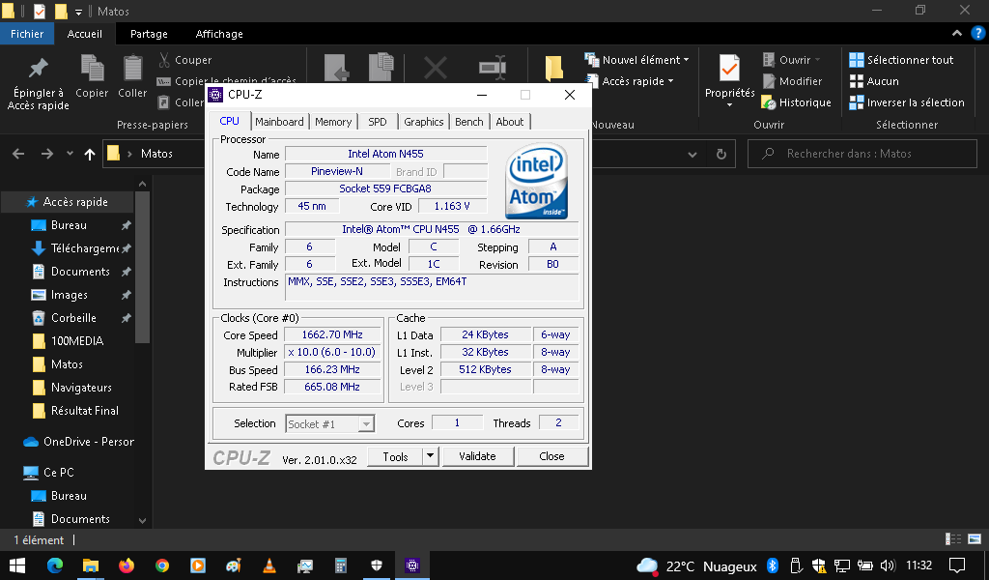The height and width of the screenshot is (580, 989).
Task: Click the Intel Atom logo in CPU-Z
Action: (537, 181)
